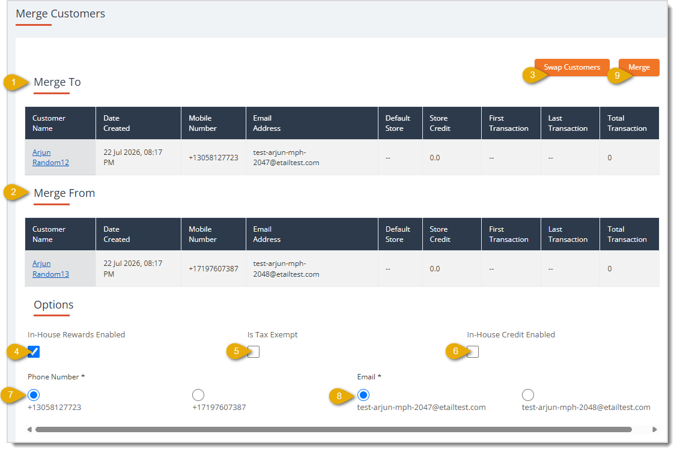The height and width of the screenshot is (452, 677).
Task: Click the Merge To section heading
Action: [57, 82]
